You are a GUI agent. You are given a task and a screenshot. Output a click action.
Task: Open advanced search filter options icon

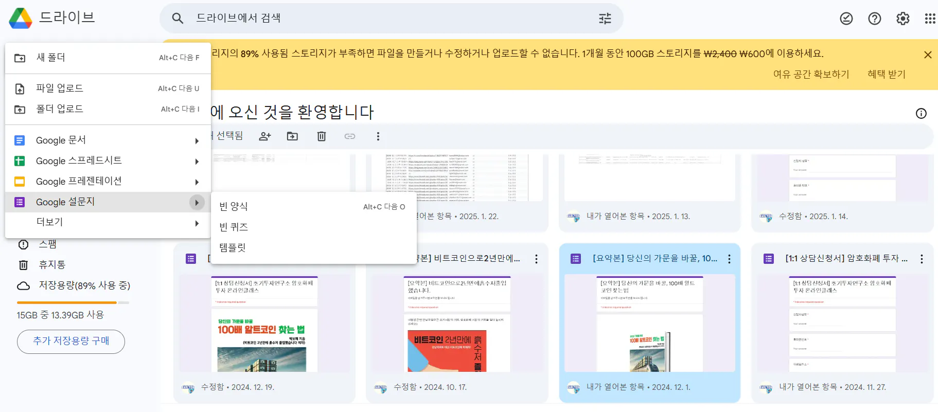pyautogui.click(x=605, y=19)
